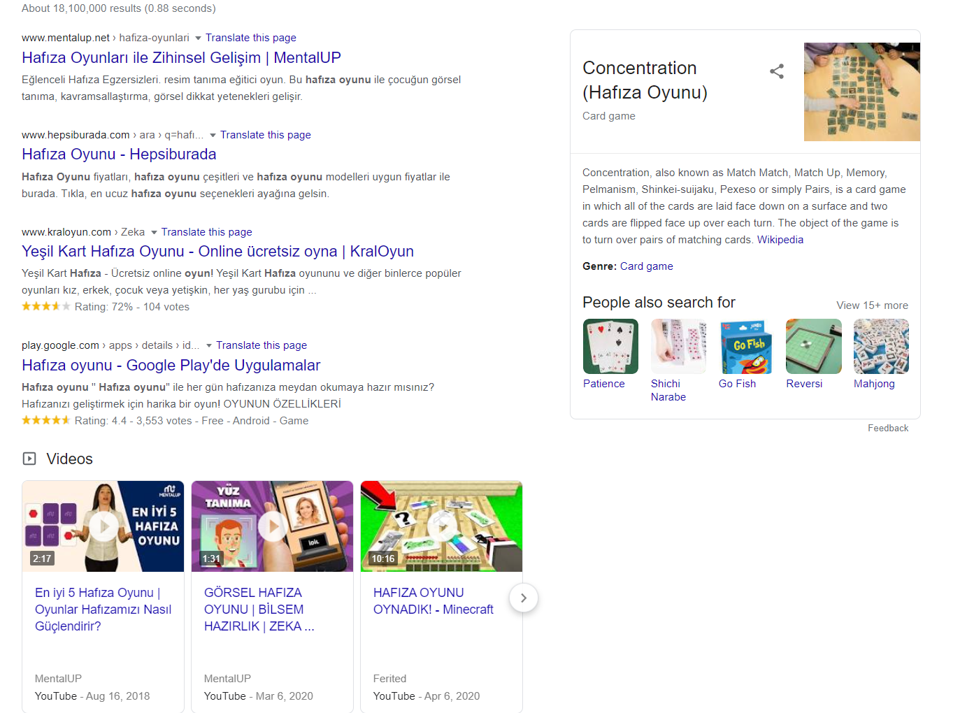
Task: Open dropdown arrow beside mentalup.net URL
Action: pyautogui.click(x=198, y=38)
